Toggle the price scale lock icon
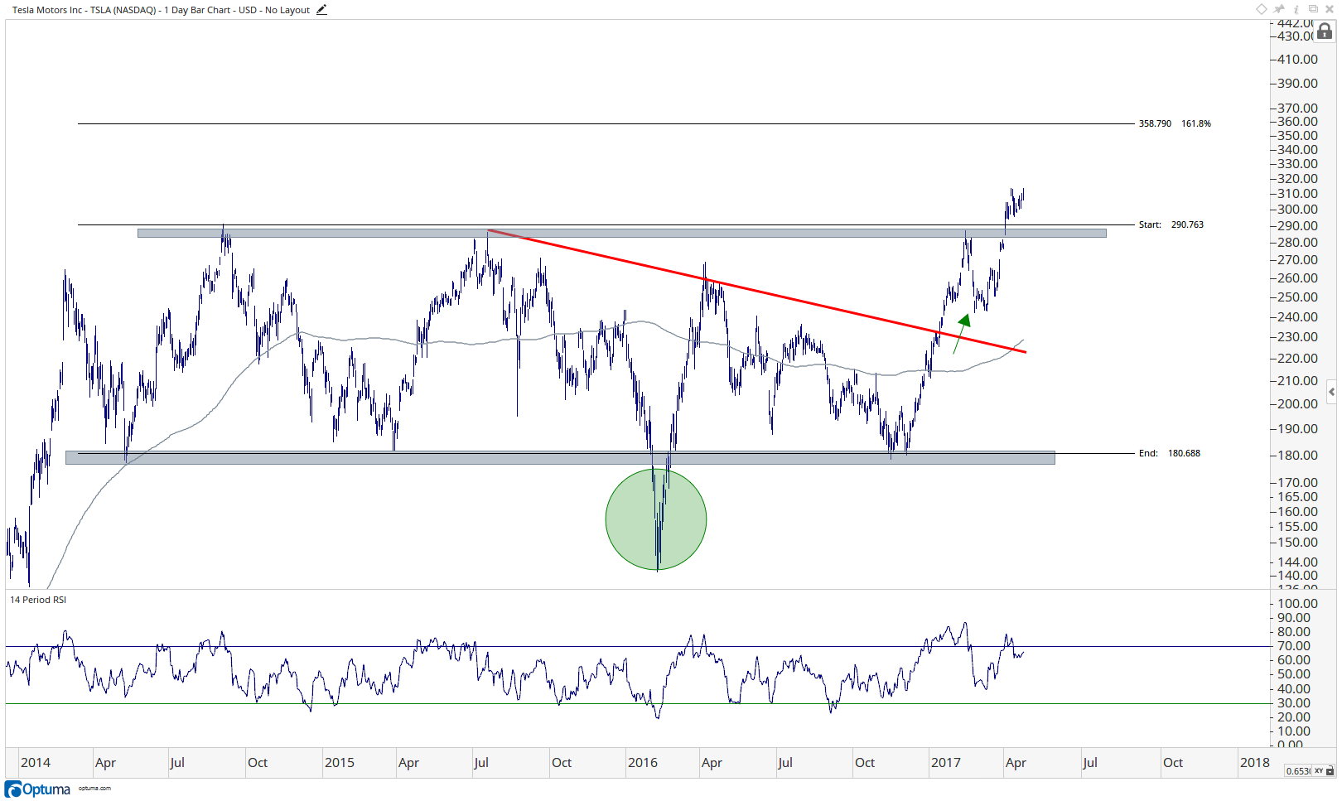Viewport: 1342px width, 801px height. pos(1325,31)
